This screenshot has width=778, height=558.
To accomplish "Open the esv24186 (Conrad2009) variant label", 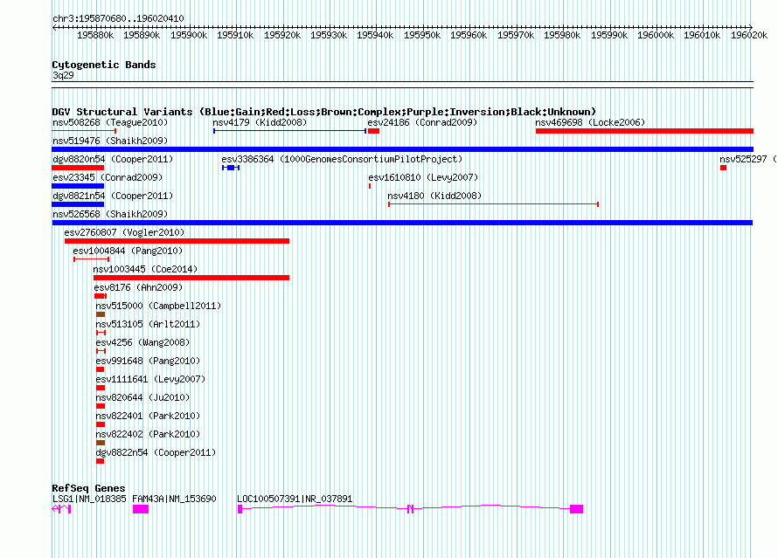I will [422, 122].
